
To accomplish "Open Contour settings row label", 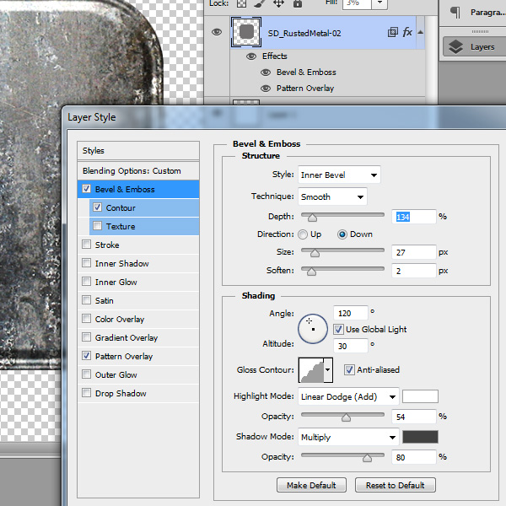I will (x=121, y=207).
